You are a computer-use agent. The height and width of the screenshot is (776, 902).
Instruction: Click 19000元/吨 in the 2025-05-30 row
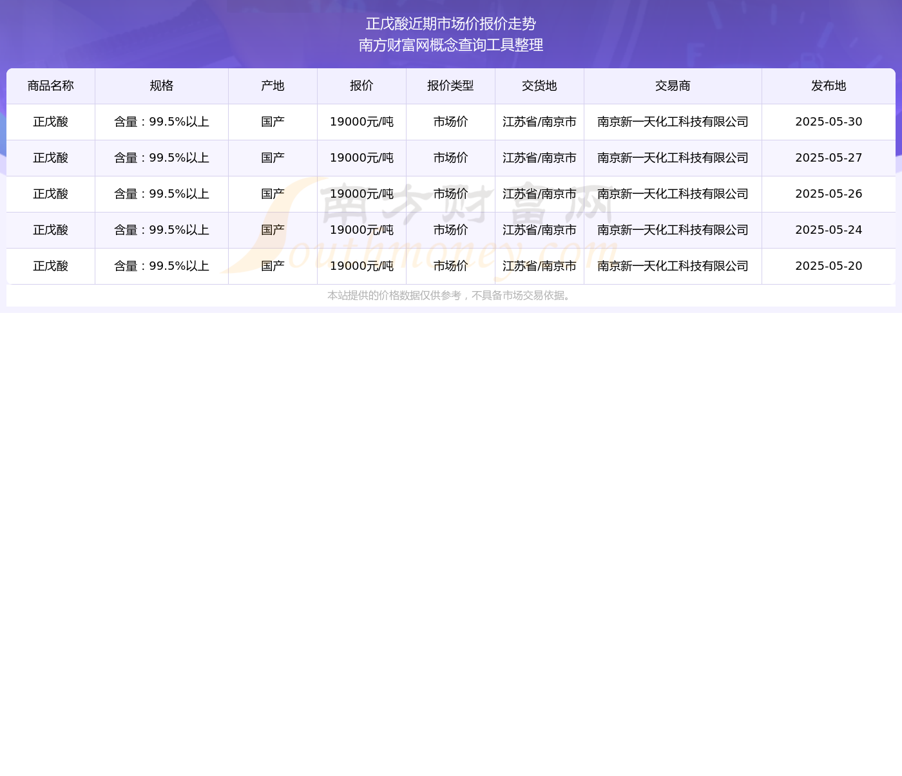pyautogui.click(x=361, y=122)
